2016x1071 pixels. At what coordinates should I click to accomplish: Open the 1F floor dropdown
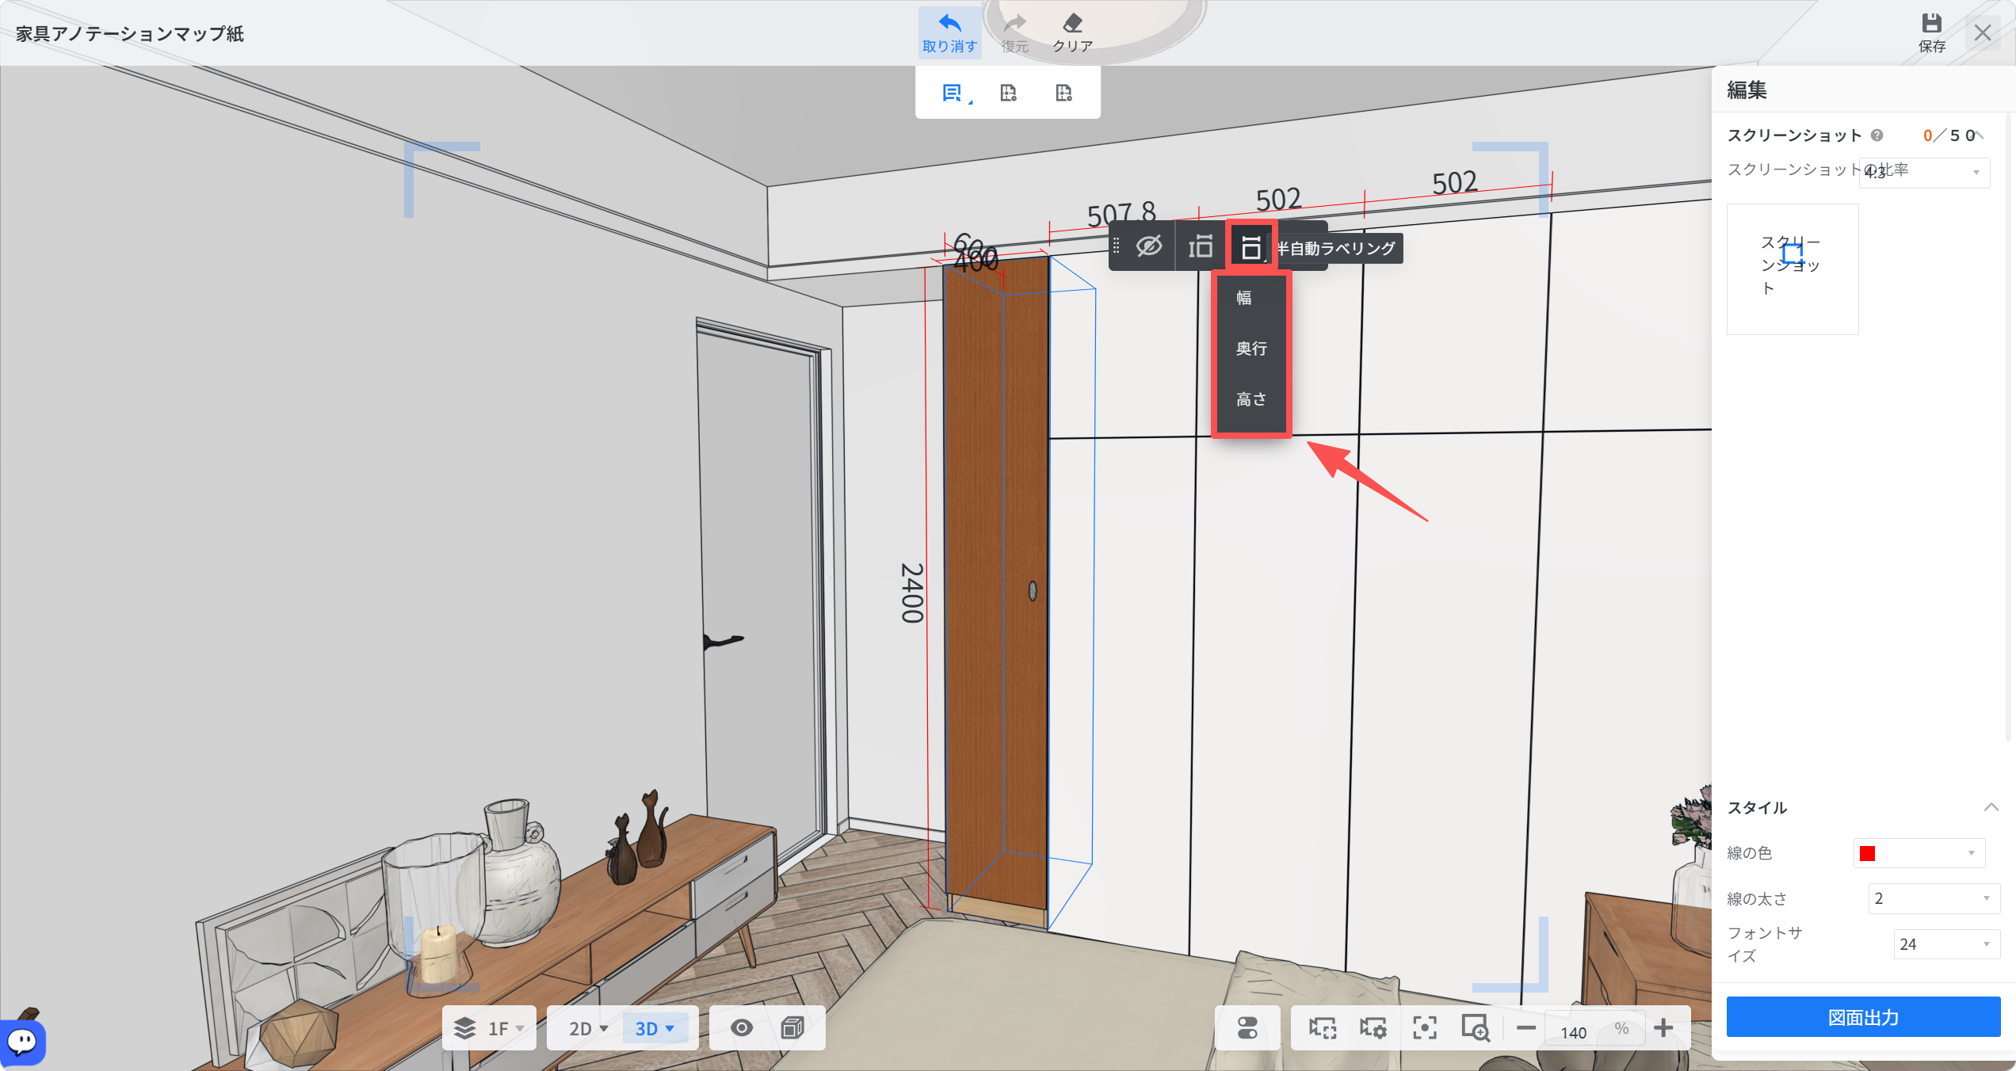coord(506,1028)
